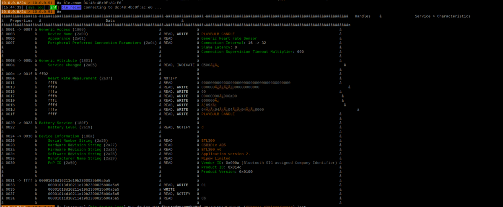503x207 pixels.
Task: Select the Generic Access (1800) service row
Action: pyautogui.click(x=62, y=29)
